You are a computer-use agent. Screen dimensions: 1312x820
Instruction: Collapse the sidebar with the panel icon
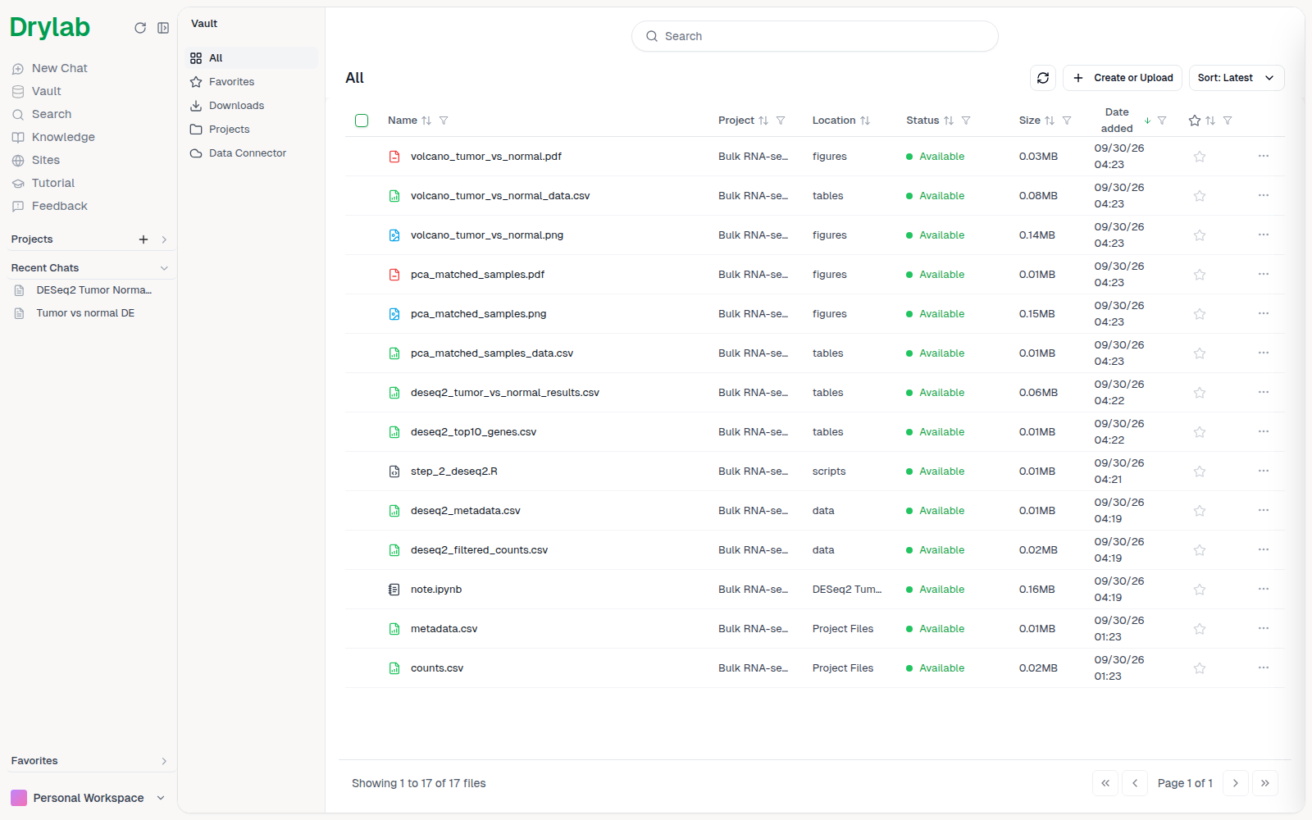click(163, 28)
